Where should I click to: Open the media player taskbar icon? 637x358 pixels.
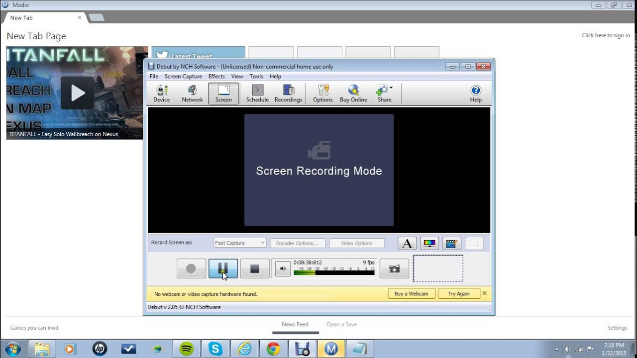point(70,349)
